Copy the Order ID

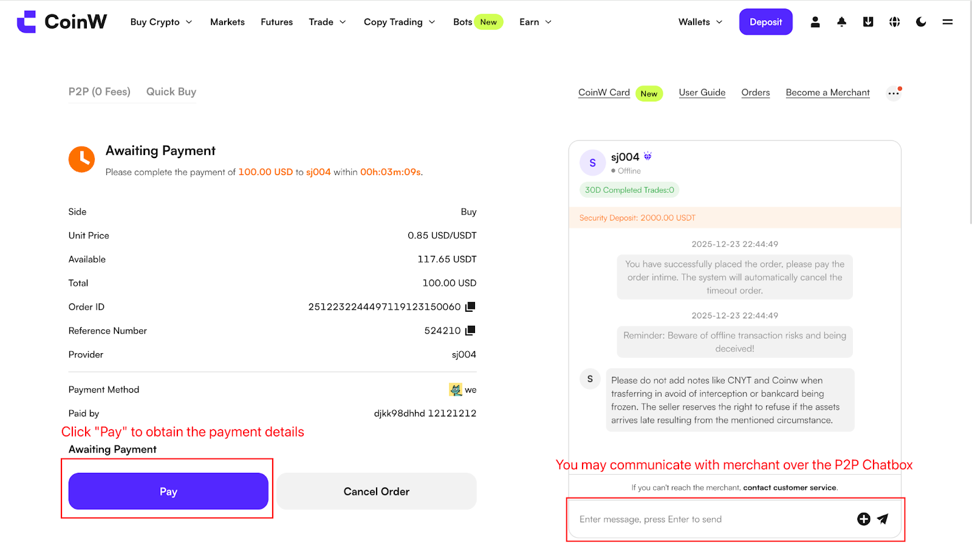[470, 307]
